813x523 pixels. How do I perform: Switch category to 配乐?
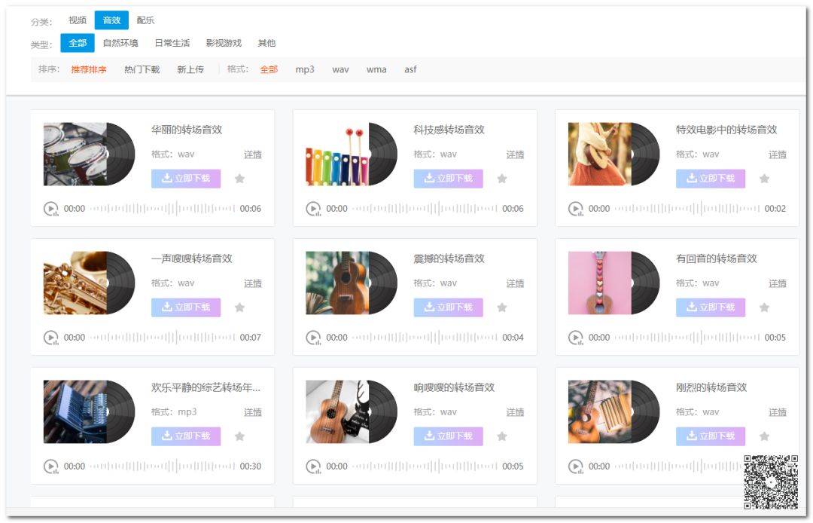146,20
